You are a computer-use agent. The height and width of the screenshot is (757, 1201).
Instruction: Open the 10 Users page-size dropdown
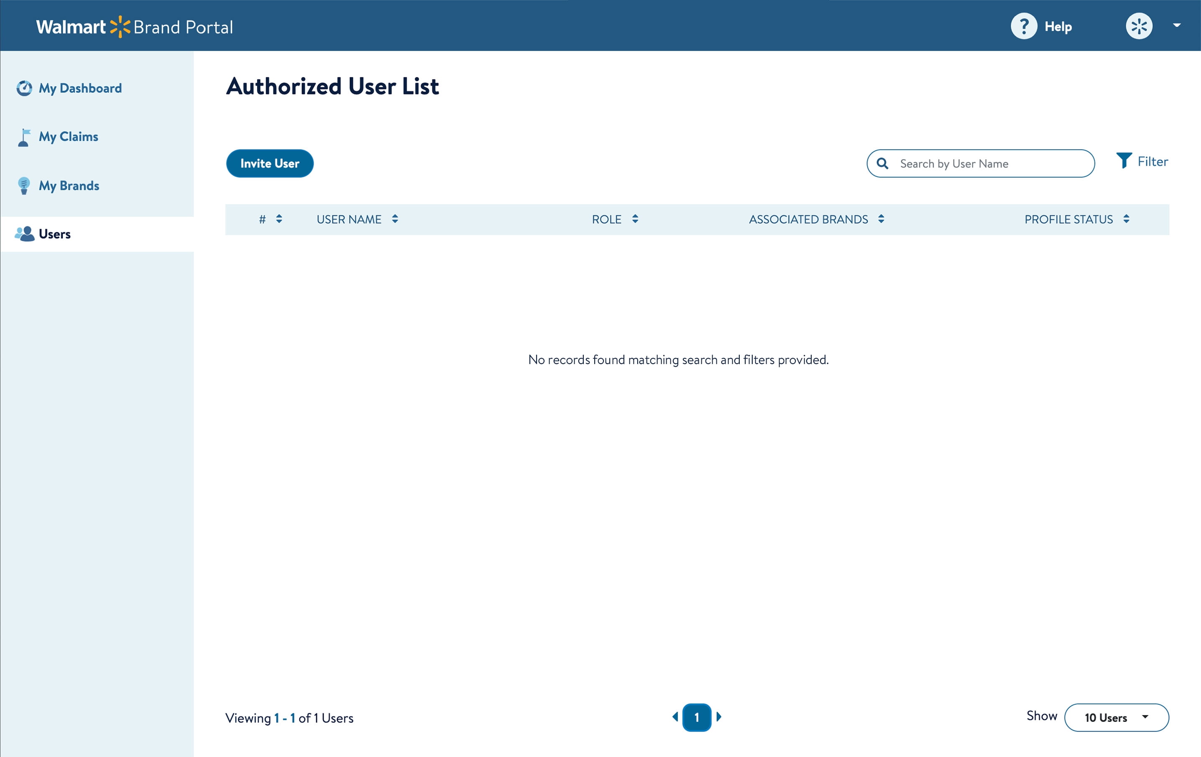(x=1116, y=717)
